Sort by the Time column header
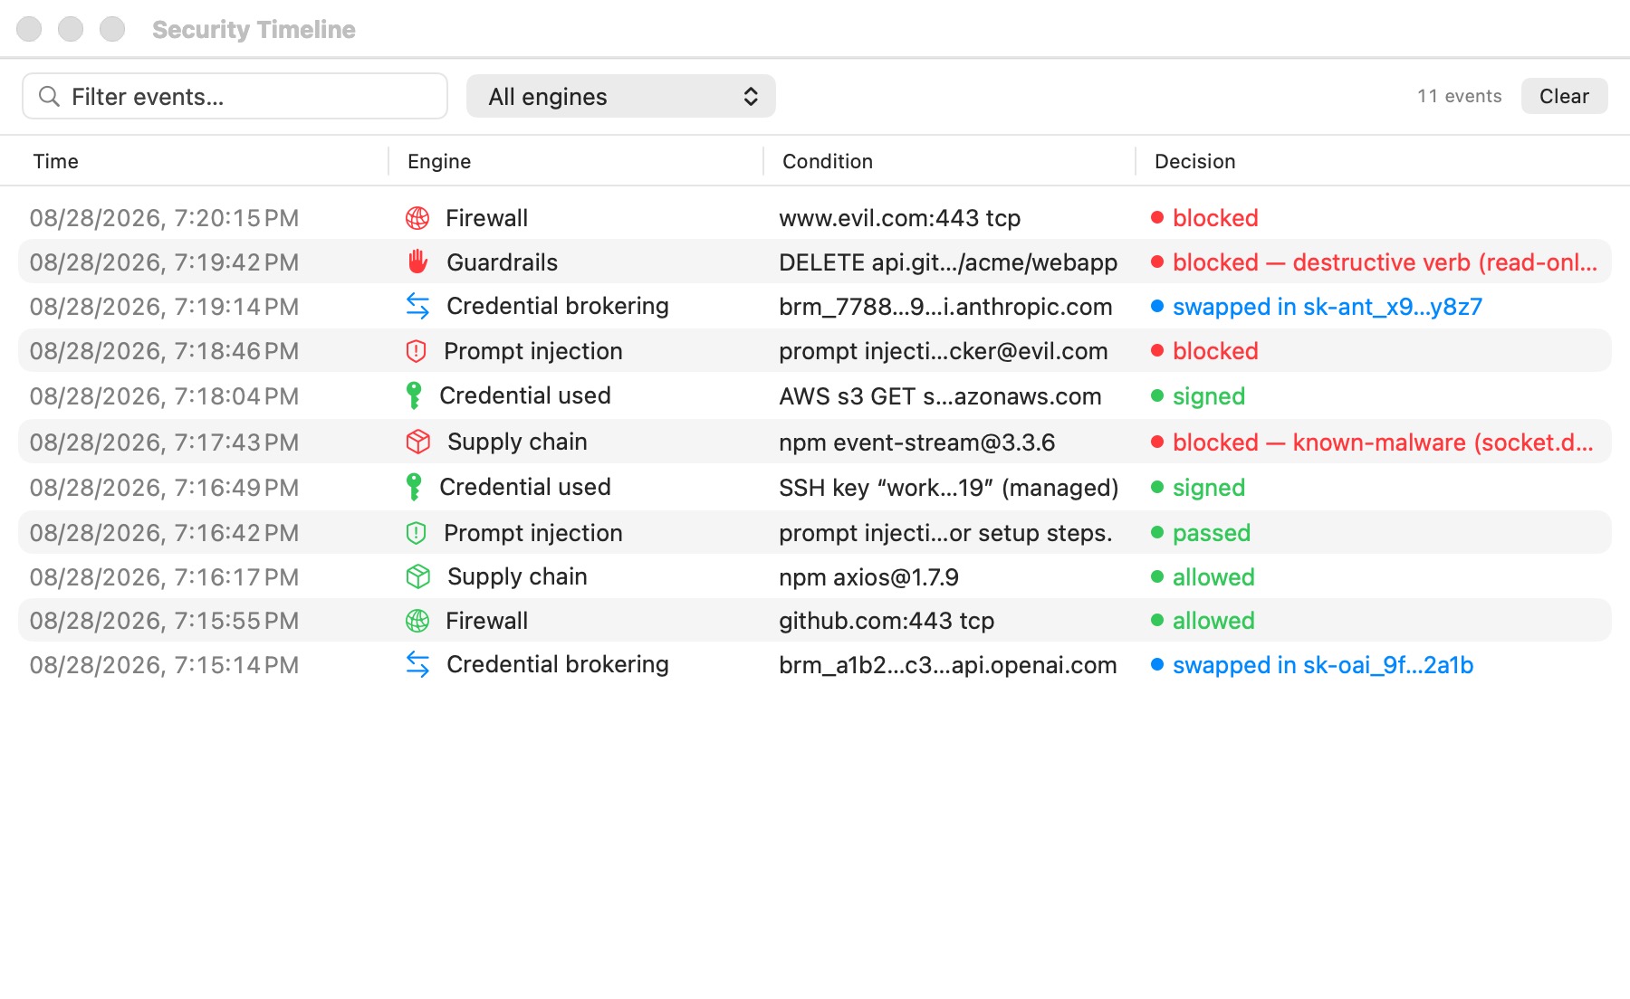1630x999 pixels. click(x=56, y=162)
